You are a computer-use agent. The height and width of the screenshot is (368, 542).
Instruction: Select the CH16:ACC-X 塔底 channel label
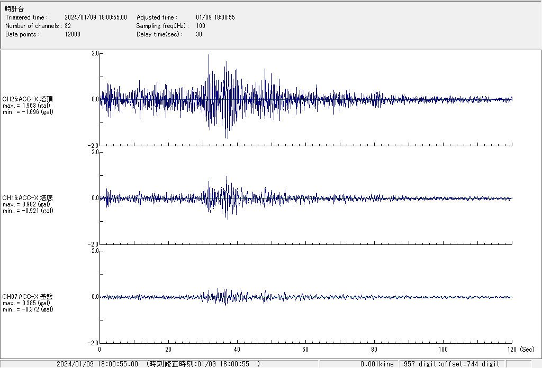point(28,198)
